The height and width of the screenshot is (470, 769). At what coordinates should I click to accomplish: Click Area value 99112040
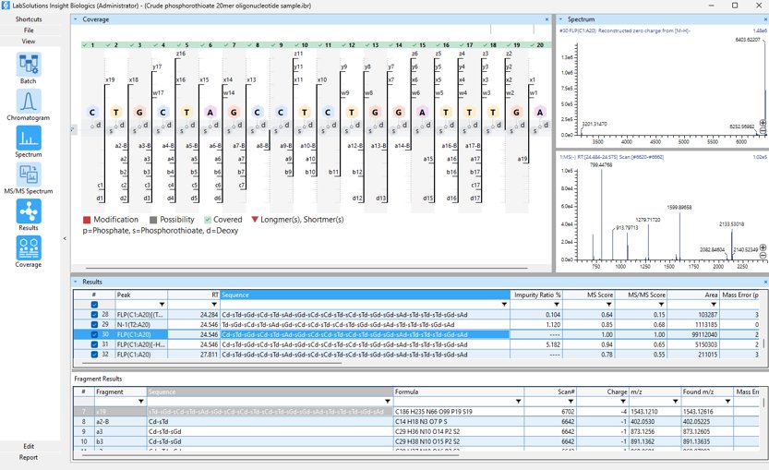[703, 334]
